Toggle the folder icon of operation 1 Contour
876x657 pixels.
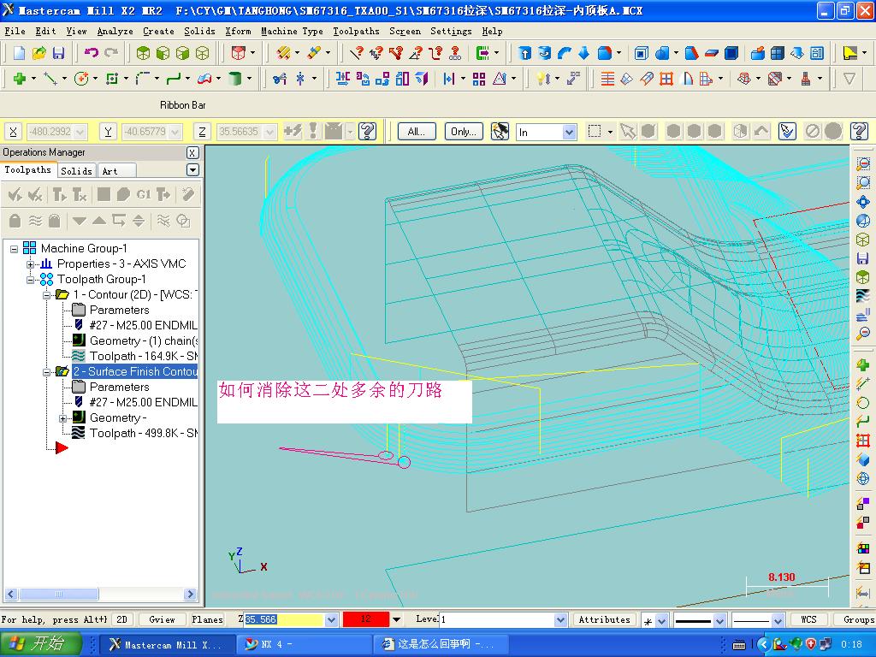pos(62,295)
